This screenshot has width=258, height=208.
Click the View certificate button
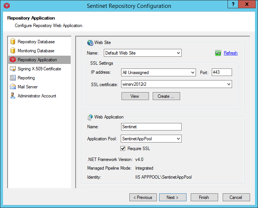(135, 96)
